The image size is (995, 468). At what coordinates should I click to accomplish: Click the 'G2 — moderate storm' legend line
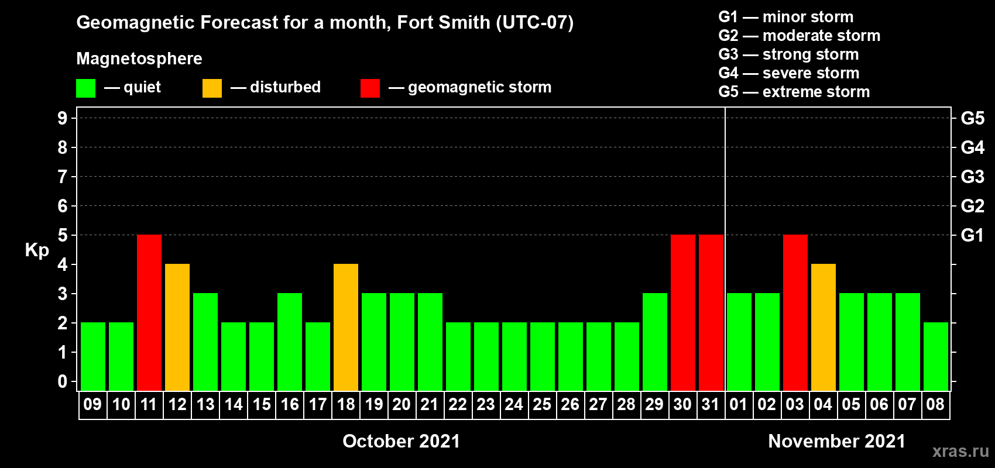point(800,36)
